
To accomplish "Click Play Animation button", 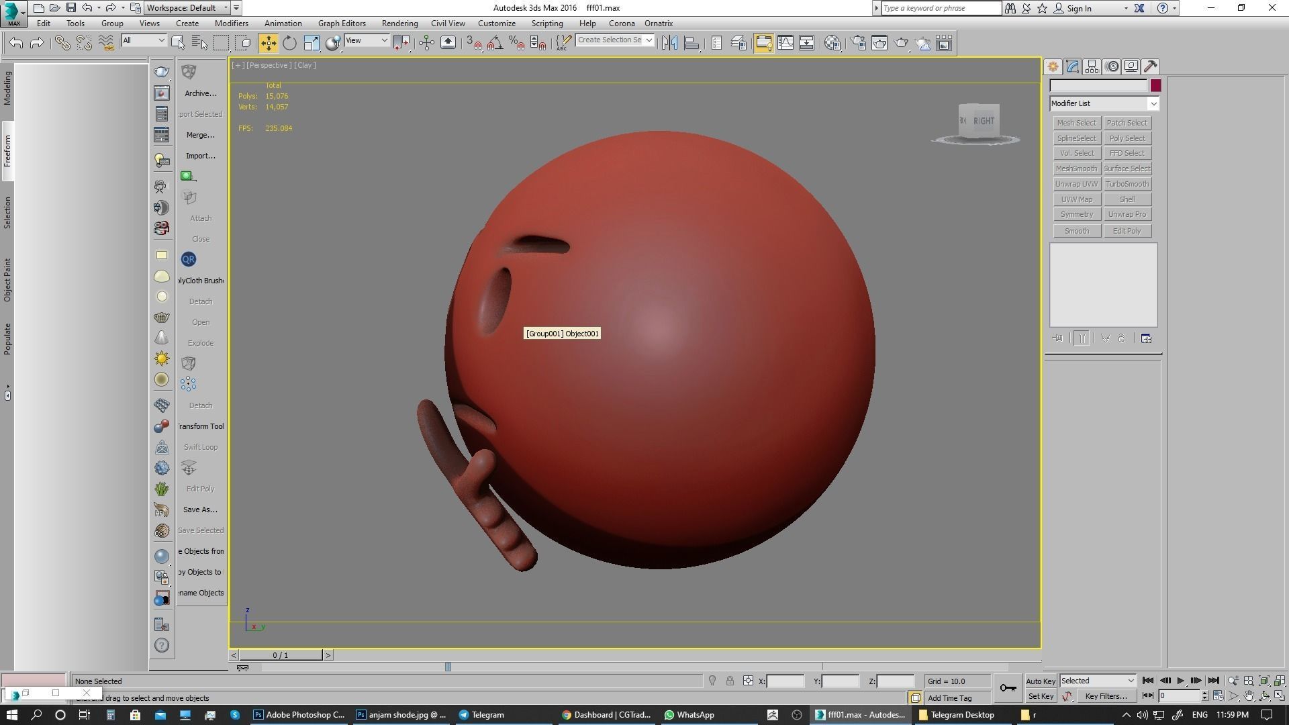I will point(1181,681).
